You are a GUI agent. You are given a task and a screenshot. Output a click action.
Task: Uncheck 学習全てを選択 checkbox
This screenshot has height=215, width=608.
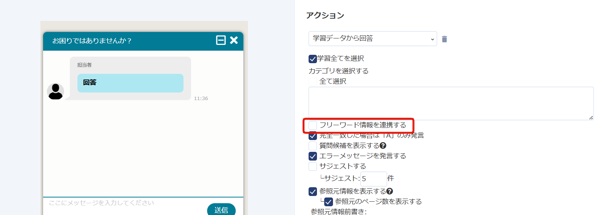(313, 59)
